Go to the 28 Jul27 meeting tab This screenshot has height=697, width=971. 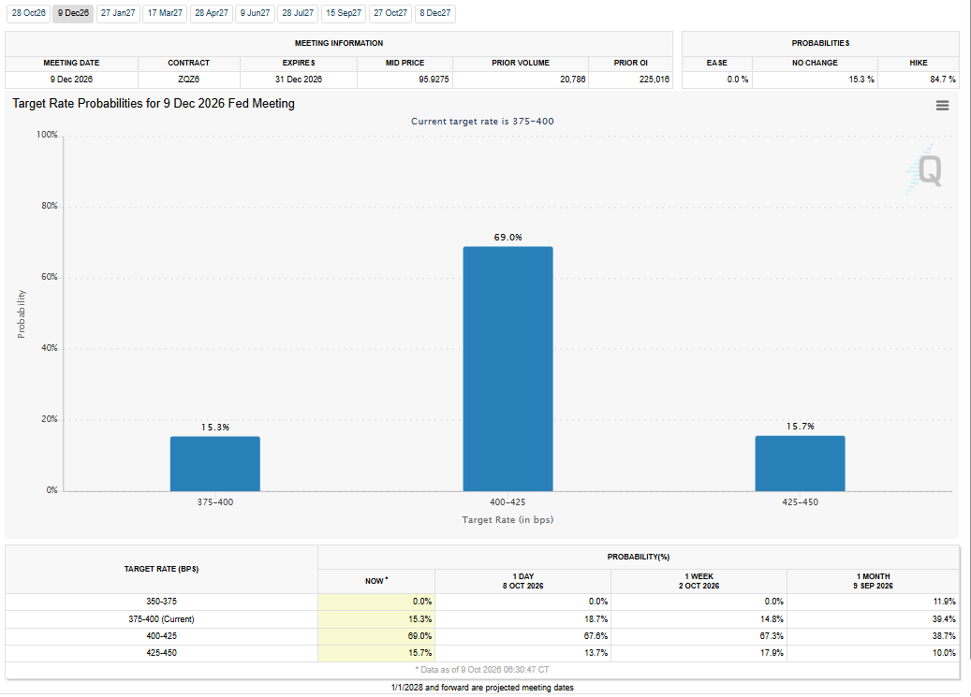click(298, 13)
